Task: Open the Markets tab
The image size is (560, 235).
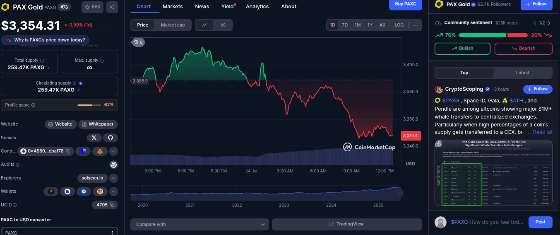Action: point(173,7)
